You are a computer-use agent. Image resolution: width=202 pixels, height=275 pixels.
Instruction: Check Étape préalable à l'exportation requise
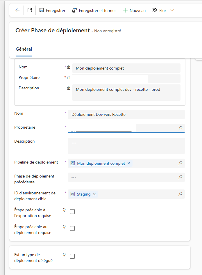[x=72, y=212]
